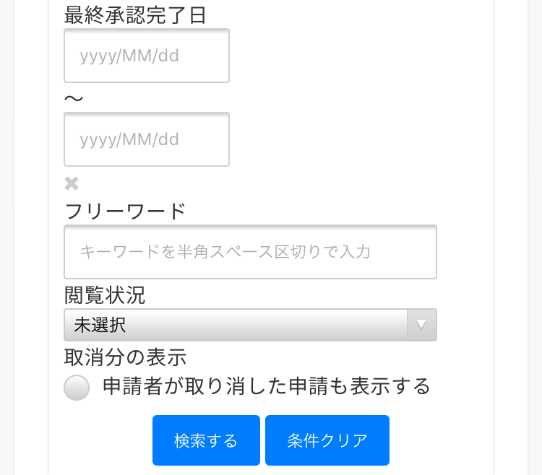Click the 〜 range separator between dates
This screenshot has width=542, height=475.
click(74, 98)
